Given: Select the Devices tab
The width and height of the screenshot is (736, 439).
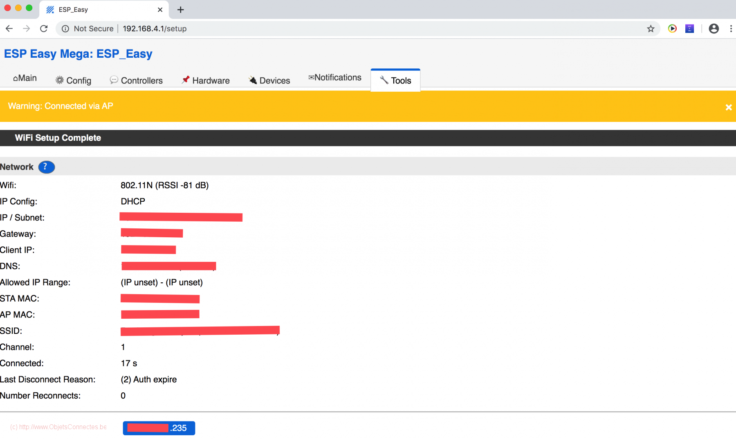Looking at the screenshot, I should point(269,81).
